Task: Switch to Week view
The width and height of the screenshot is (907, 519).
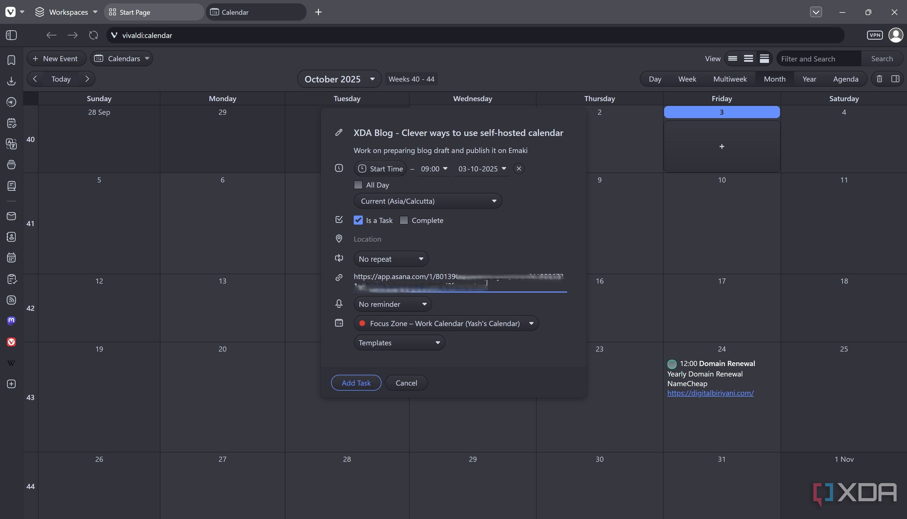Action: click(687, 79)
